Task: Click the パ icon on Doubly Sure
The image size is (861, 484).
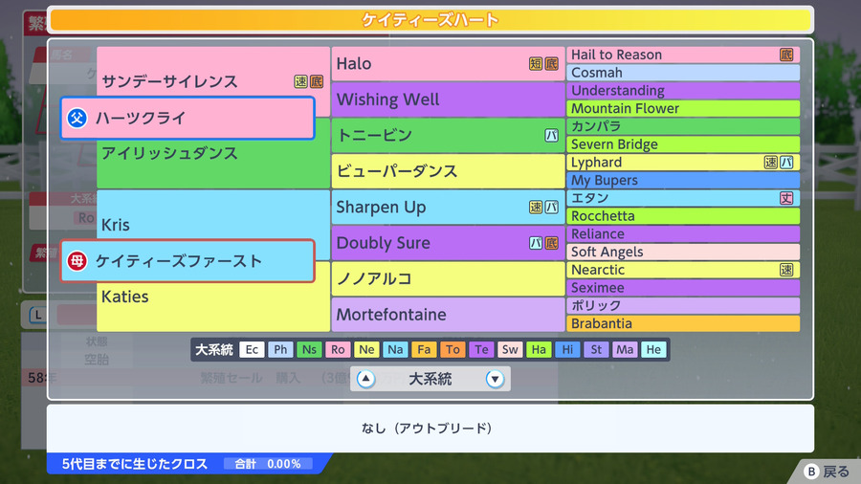Action: [x=536, y=243]
